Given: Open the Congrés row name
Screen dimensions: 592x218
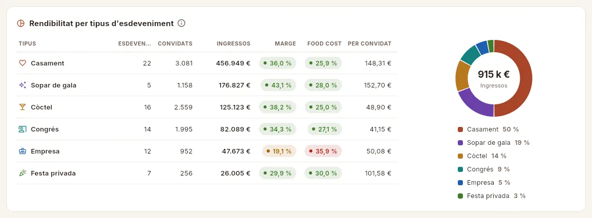Looking at the screenshot, I should pos(45,129).
